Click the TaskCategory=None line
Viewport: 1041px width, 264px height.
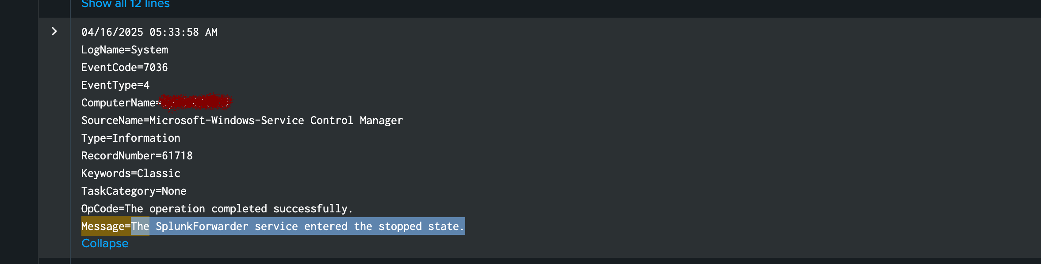pos(134,191)
